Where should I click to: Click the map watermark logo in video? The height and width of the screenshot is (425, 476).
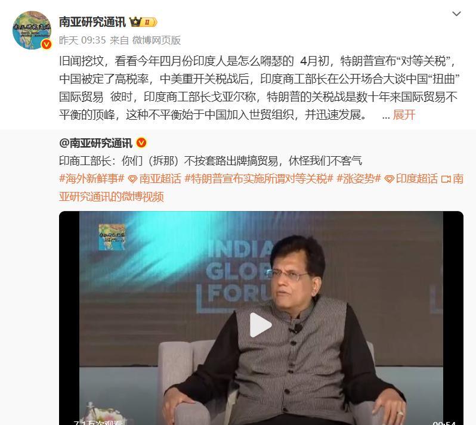[x=112, y=237]
